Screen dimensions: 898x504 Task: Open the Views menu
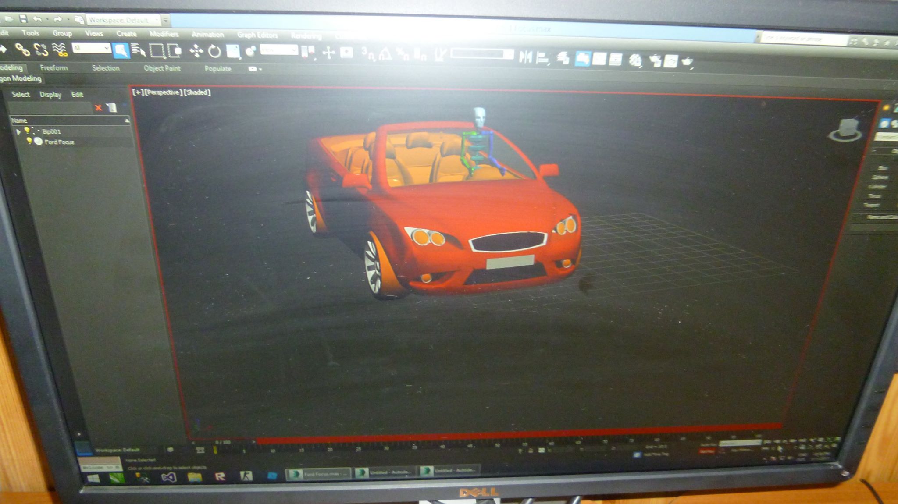(94, 33)
